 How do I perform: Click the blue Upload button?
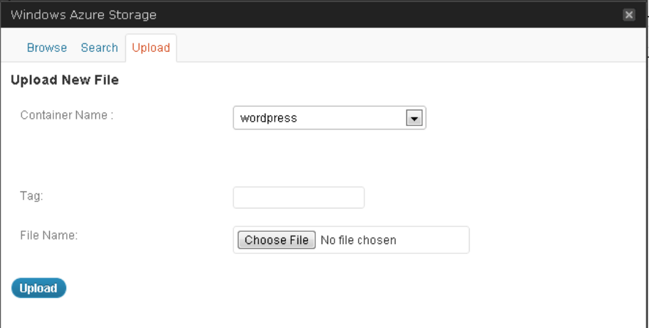38,288
